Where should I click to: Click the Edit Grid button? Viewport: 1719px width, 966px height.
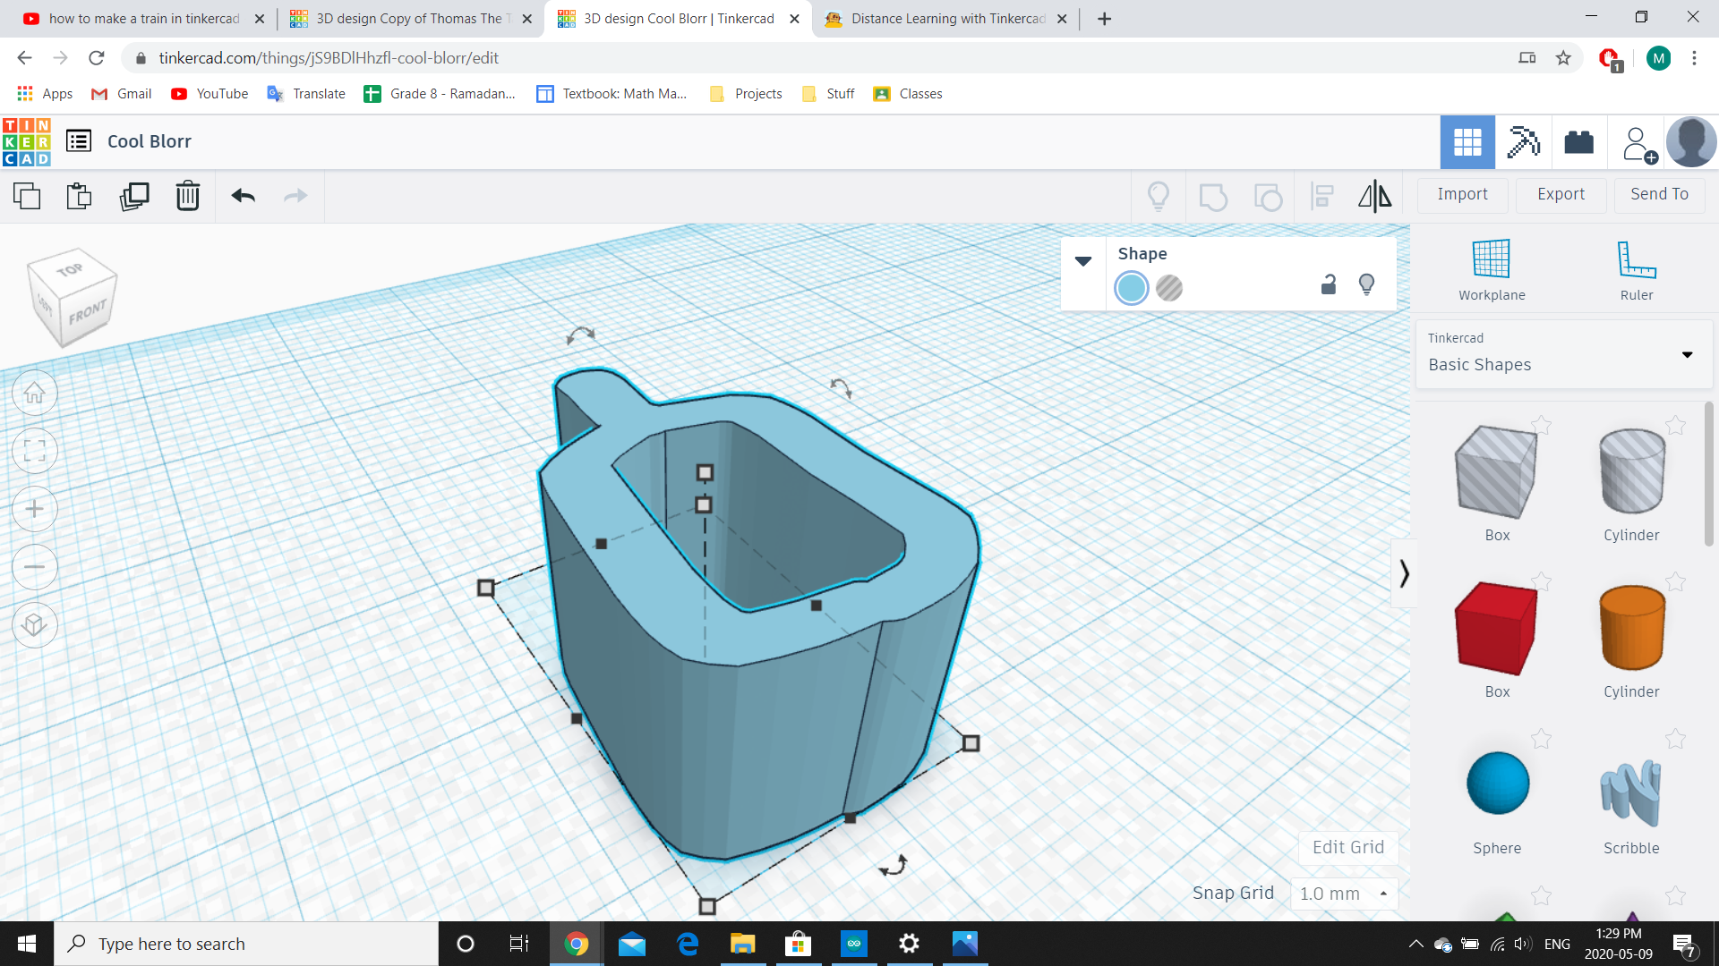(x=1347, y=847)
